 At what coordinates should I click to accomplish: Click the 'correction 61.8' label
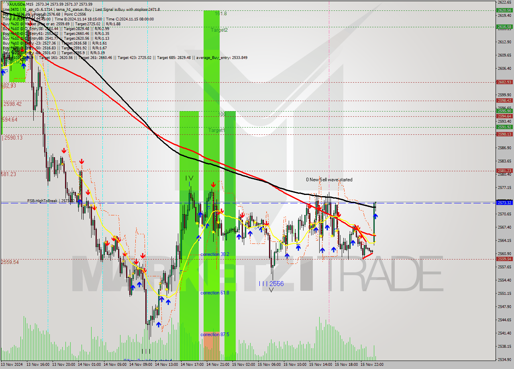(215, 293)
